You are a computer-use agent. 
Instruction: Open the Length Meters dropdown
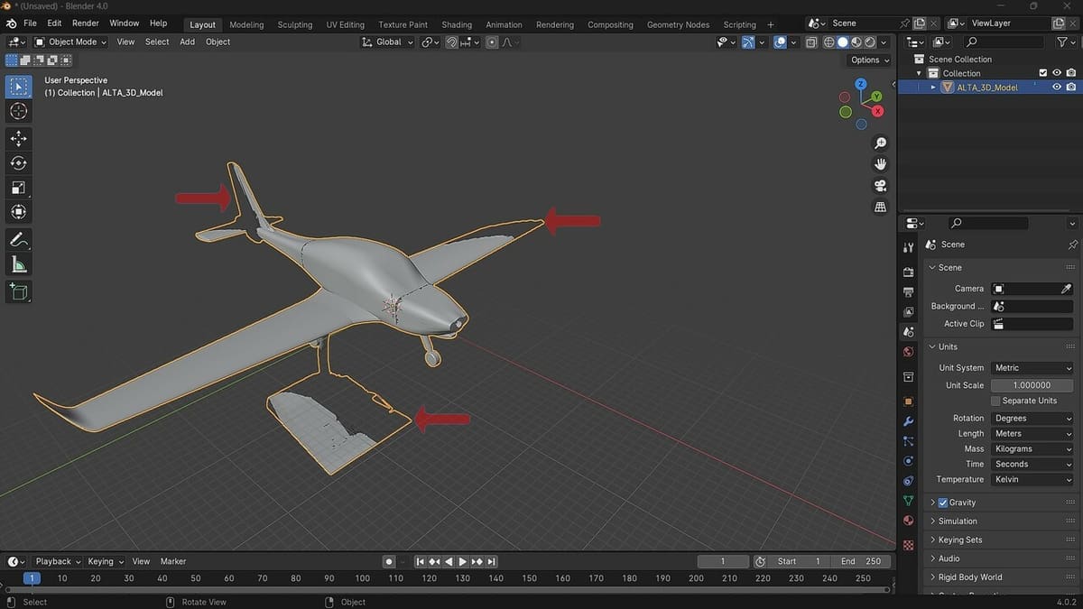coord(1032,434)
